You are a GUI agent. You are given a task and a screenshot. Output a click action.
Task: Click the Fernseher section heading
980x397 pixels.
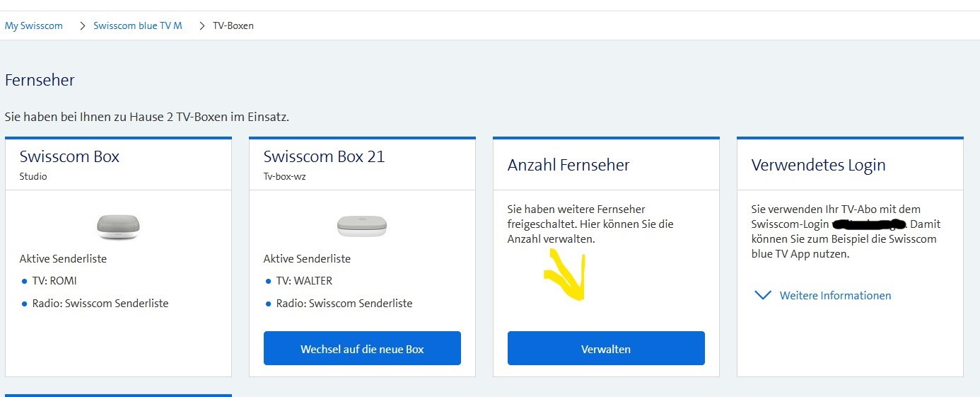tap(40, 80)
